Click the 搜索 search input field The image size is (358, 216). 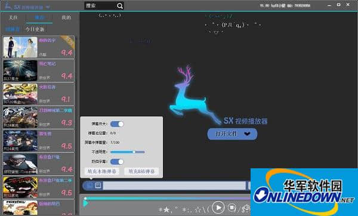pyautogui.click(x=100, y=6)
